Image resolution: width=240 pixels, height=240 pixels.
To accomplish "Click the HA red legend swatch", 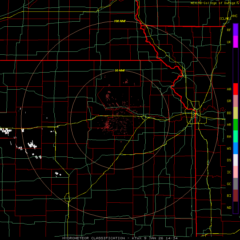I will pyautogui.click(x=235, y=89).
